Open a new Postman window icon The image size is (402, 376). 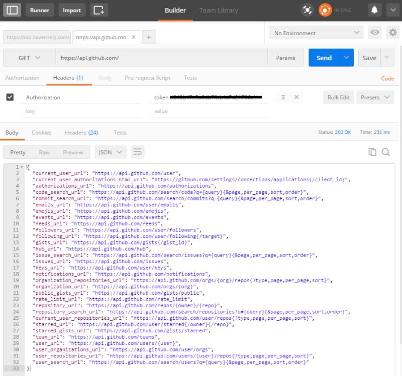click(x=98, y=10)
